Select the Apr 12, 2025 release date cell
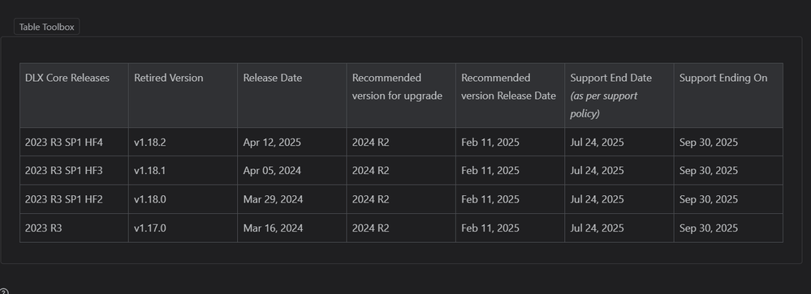This screenshot has height=294, width=811. (292, 142)
